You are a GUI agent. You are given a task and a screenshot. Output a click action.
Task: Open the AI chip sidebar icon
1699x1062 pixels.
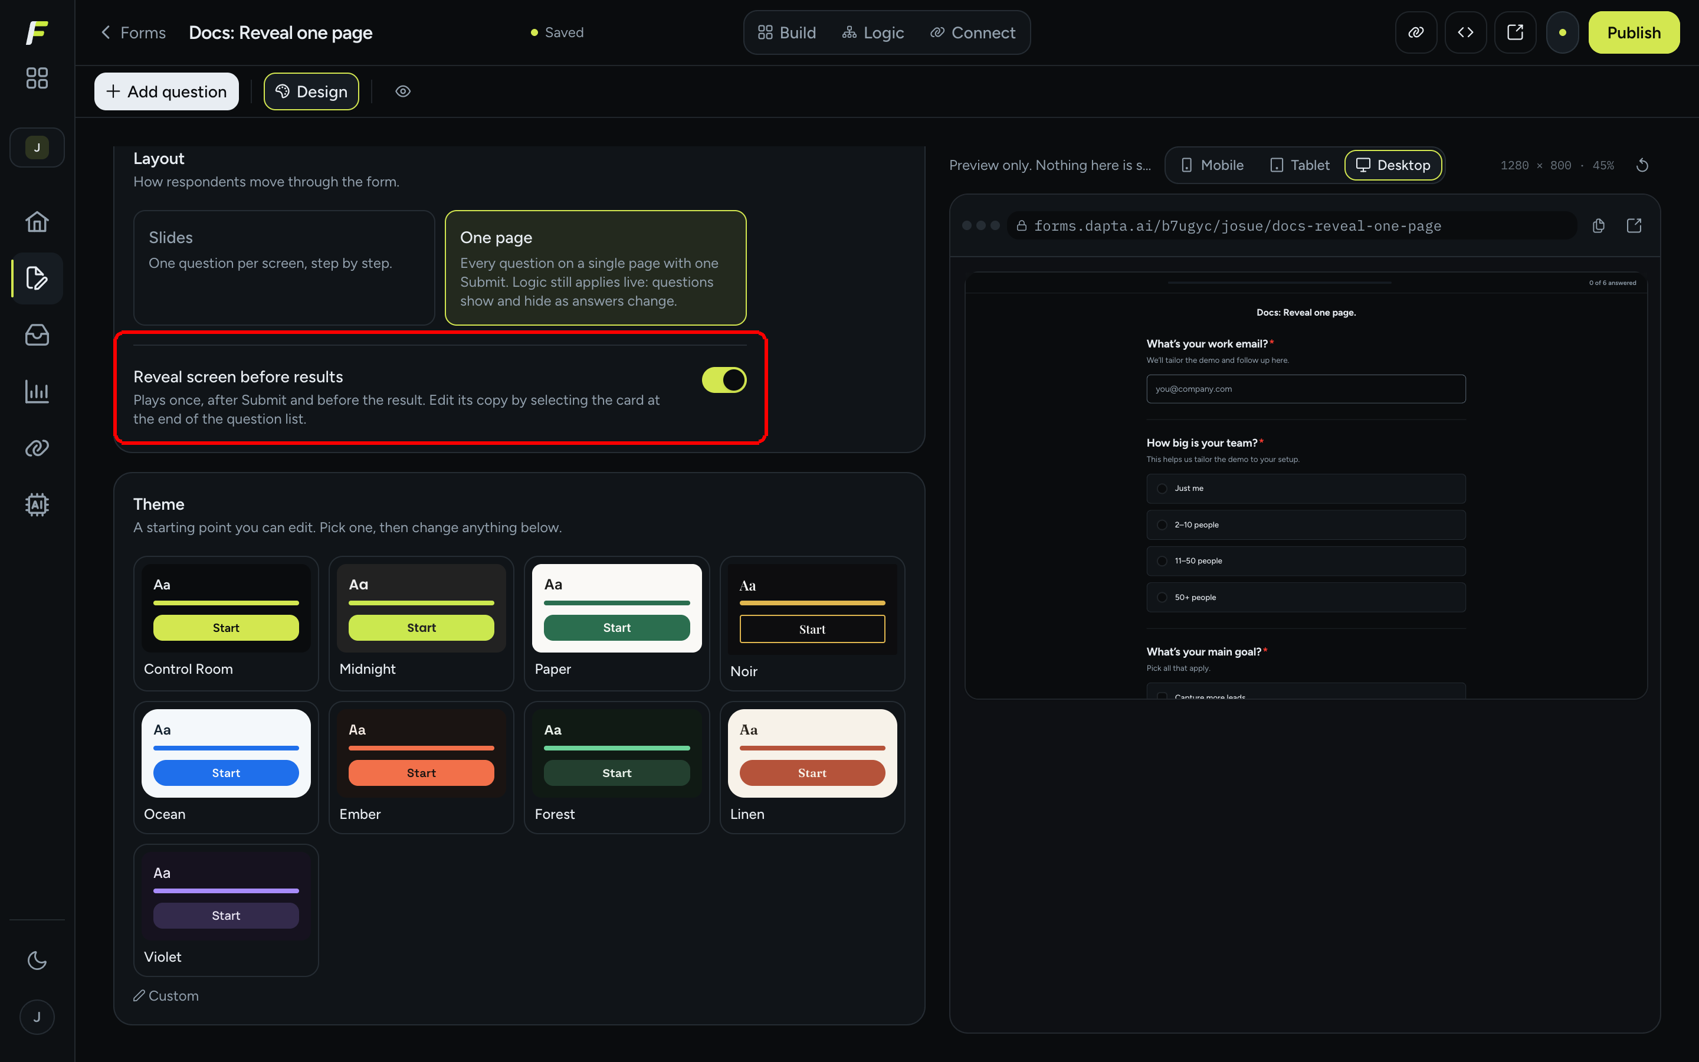pyautogui.click(x=37, y=504)
